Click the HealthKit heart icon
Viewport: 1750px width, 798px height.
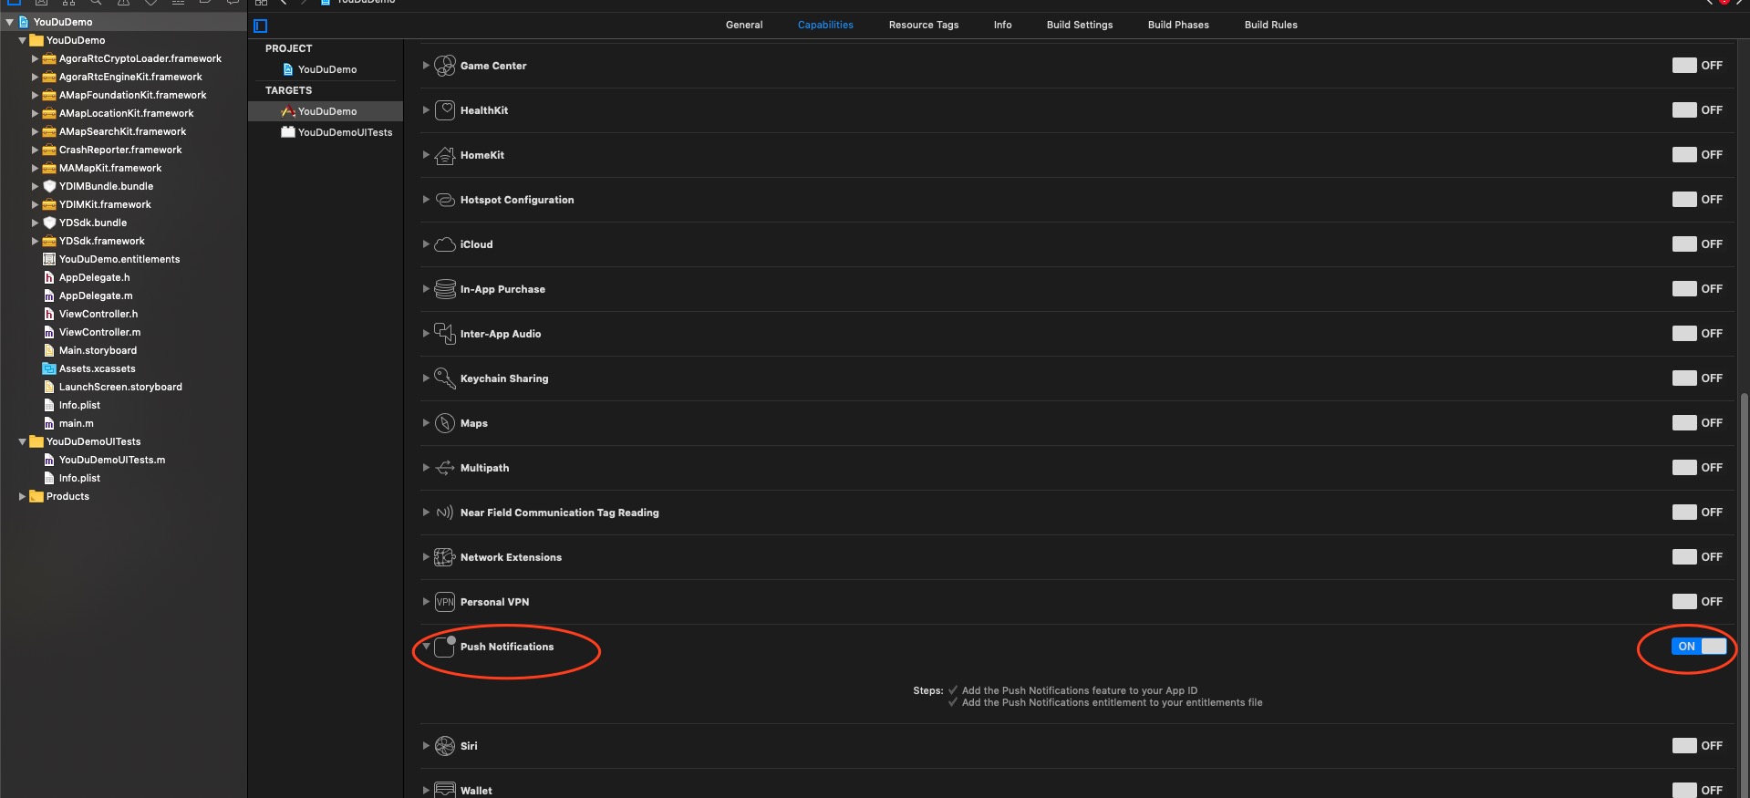point(445,110)
